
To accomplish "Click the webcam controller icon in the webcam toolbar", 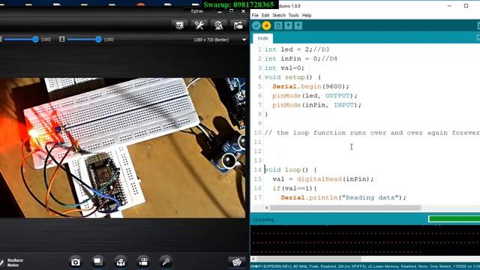I will [218, 25].
